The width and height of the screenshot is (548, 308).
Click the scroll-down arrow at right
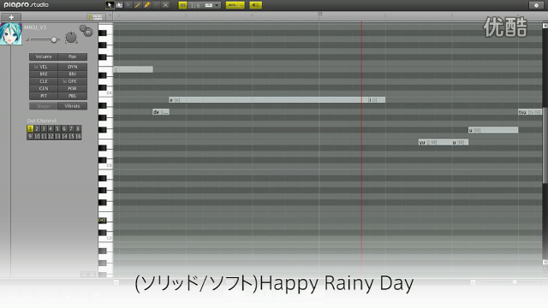click(x=545, y=262)
